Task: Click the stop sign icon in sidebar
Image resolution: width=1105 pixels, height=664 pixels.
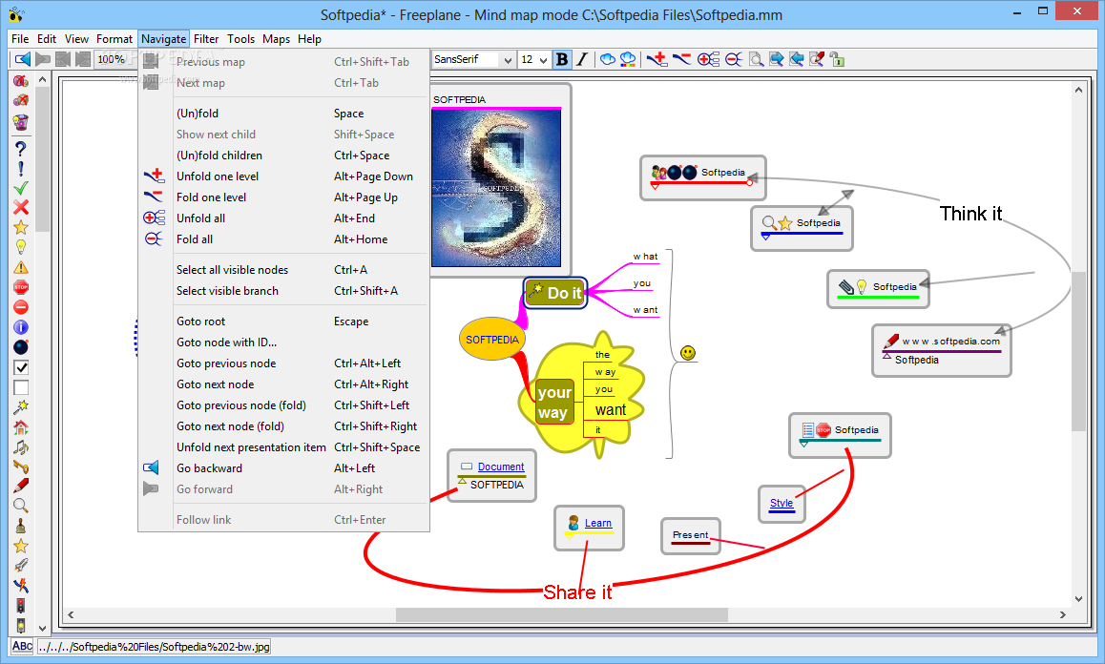Action: coord(21,287)
